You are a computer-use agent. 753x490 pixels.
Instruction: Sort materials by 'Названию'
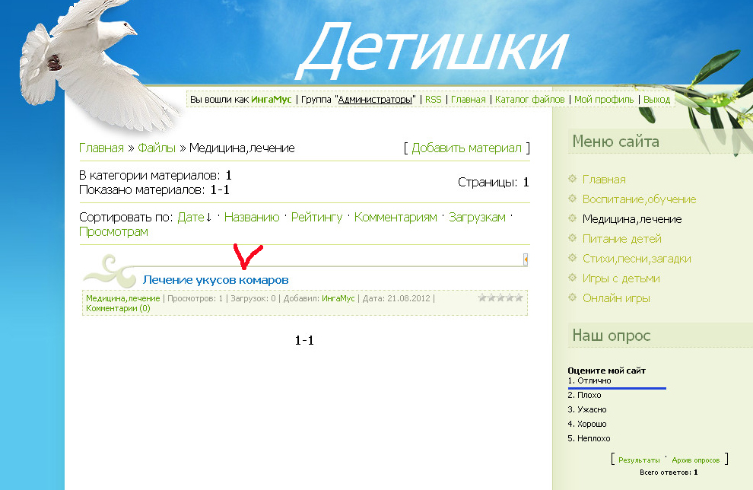(x=251, y=218)
